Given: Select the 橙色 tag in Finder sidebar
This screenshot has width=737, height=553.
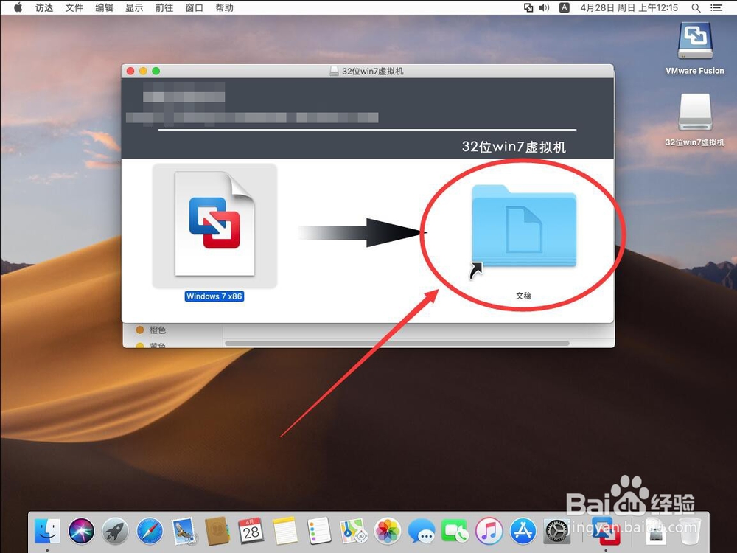Looking at the screenshot, I should pos(156,330).
